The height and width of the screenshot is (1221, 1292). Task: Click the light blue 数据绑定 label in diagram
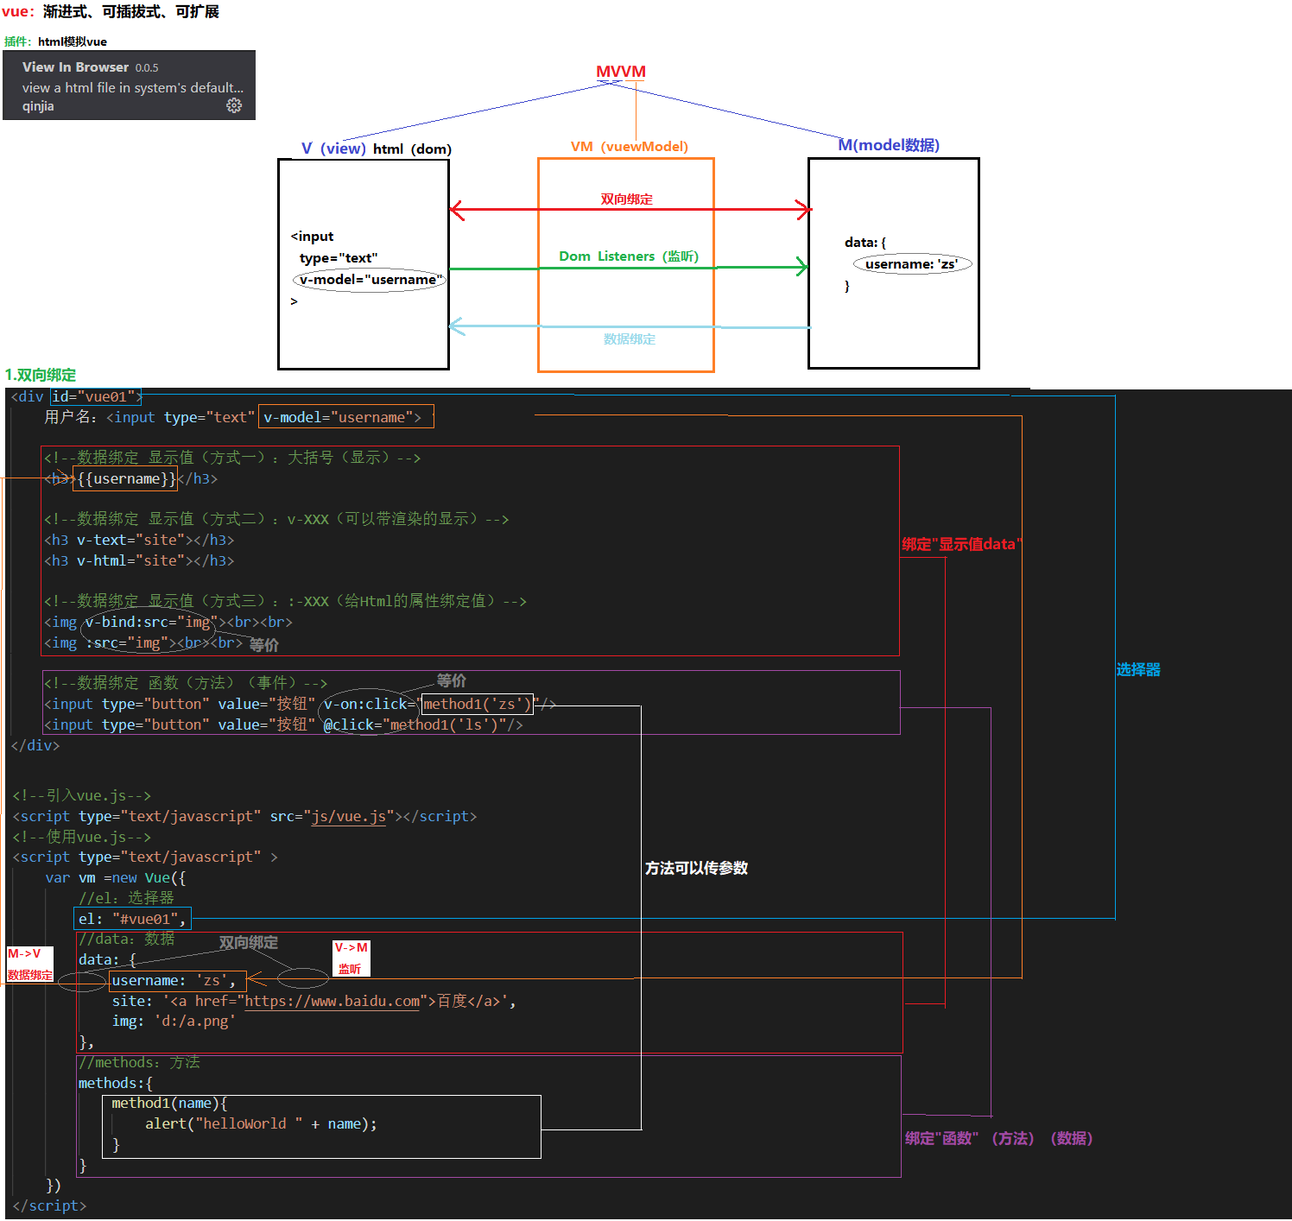629,339
